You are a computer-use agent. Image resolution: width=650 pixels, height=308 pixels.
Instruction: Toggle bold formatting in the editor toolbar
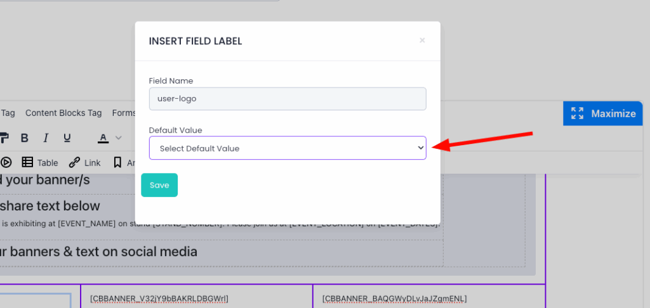[x=25, y=138]
